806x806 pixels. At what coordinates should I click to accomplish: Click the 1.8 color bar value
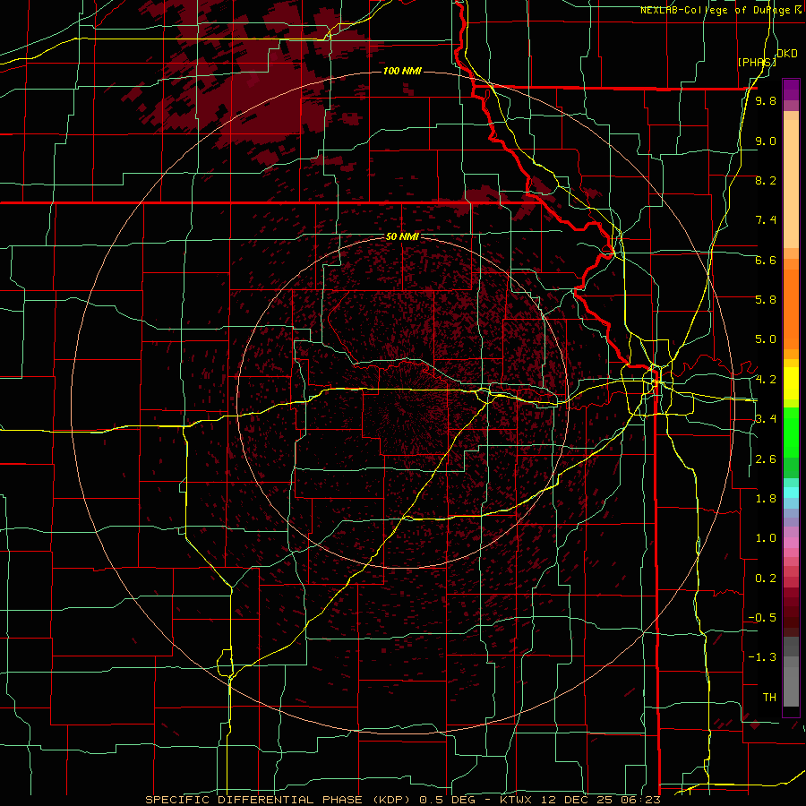[766, 499]
